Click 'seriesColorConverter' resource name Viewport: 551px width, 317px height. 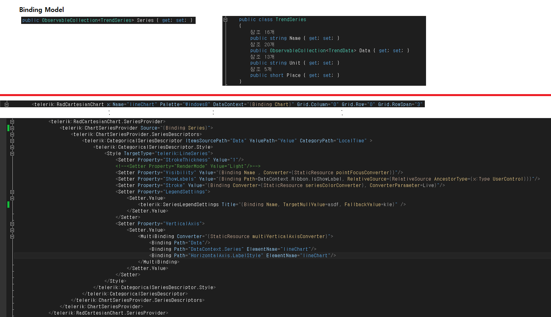[x=333, y=185]
